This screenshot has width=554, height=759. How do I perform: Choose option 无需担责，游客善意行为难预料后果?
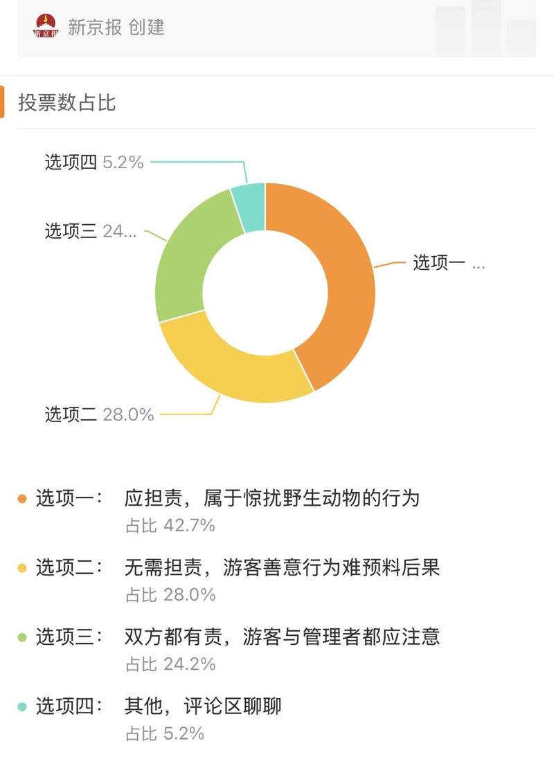282,567
